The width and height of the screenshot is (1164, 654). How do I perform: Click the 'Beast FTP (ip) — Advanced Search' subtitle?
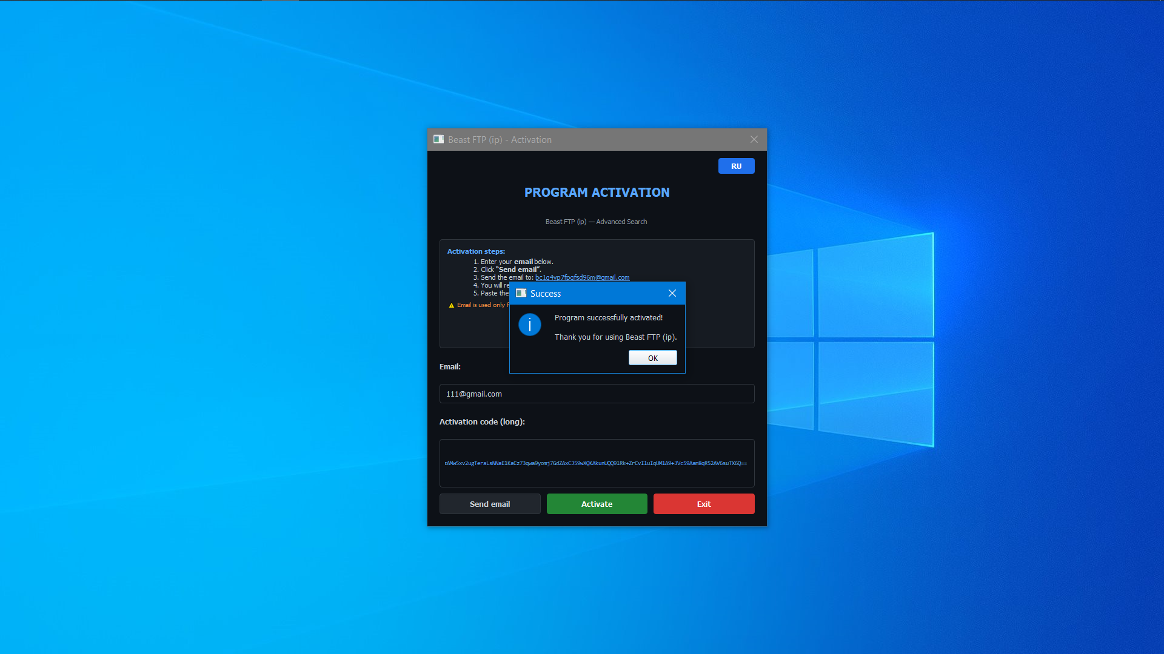pos(596,222)
